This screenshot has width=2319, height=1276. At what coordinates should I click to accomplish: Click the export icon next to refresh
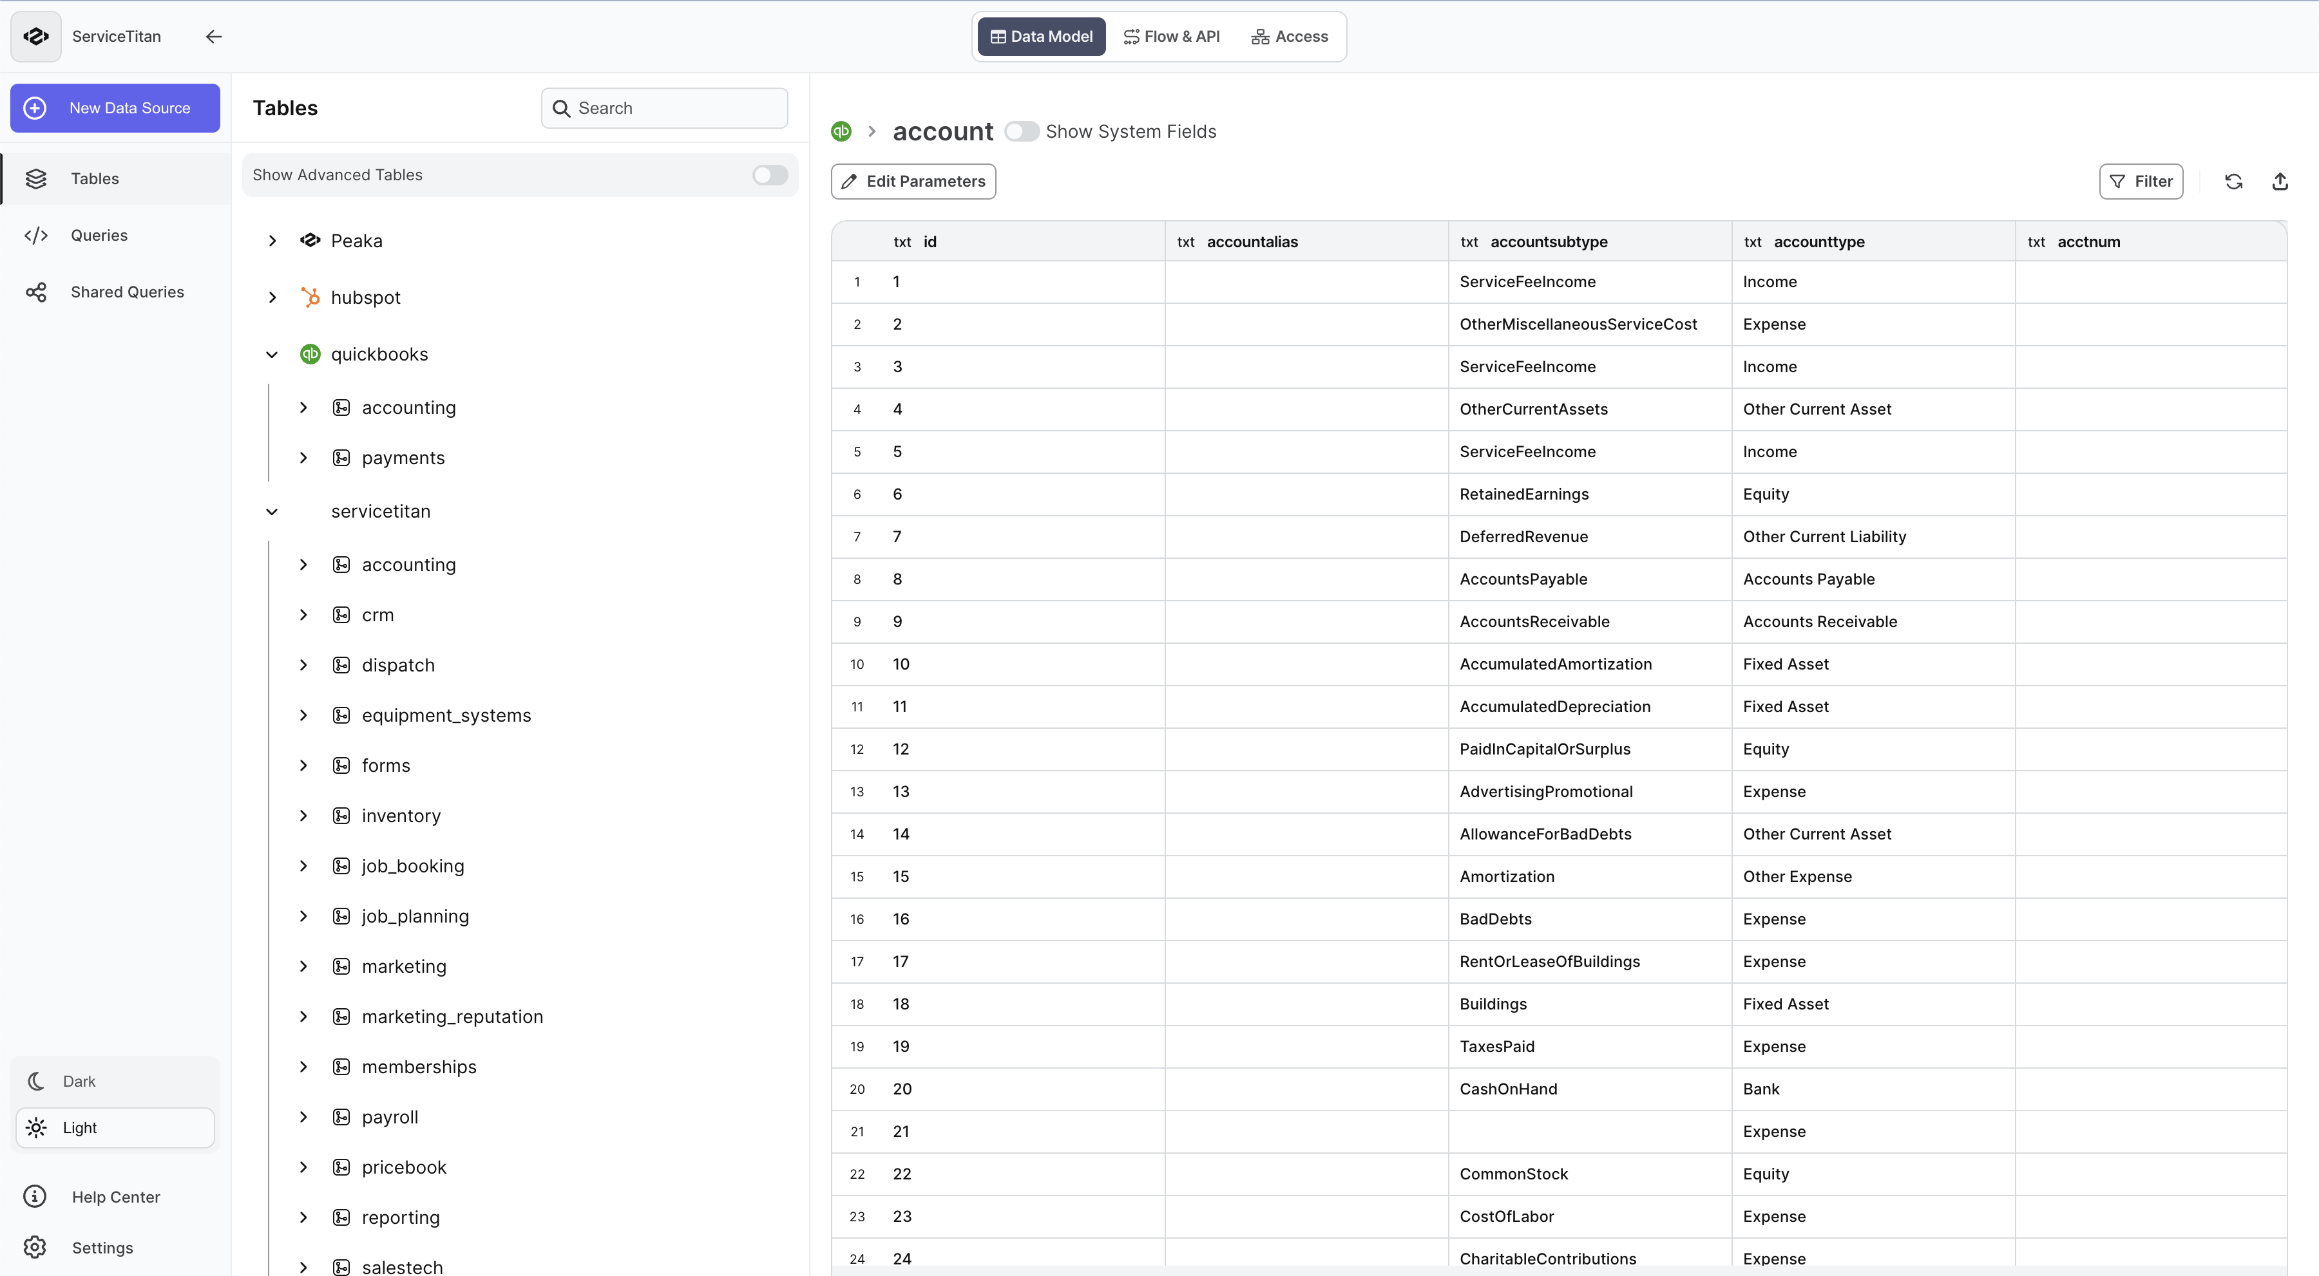[x=2281, y=181]
